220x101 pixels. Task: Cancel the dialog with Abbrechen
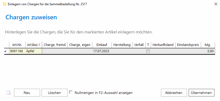(174, 93)
